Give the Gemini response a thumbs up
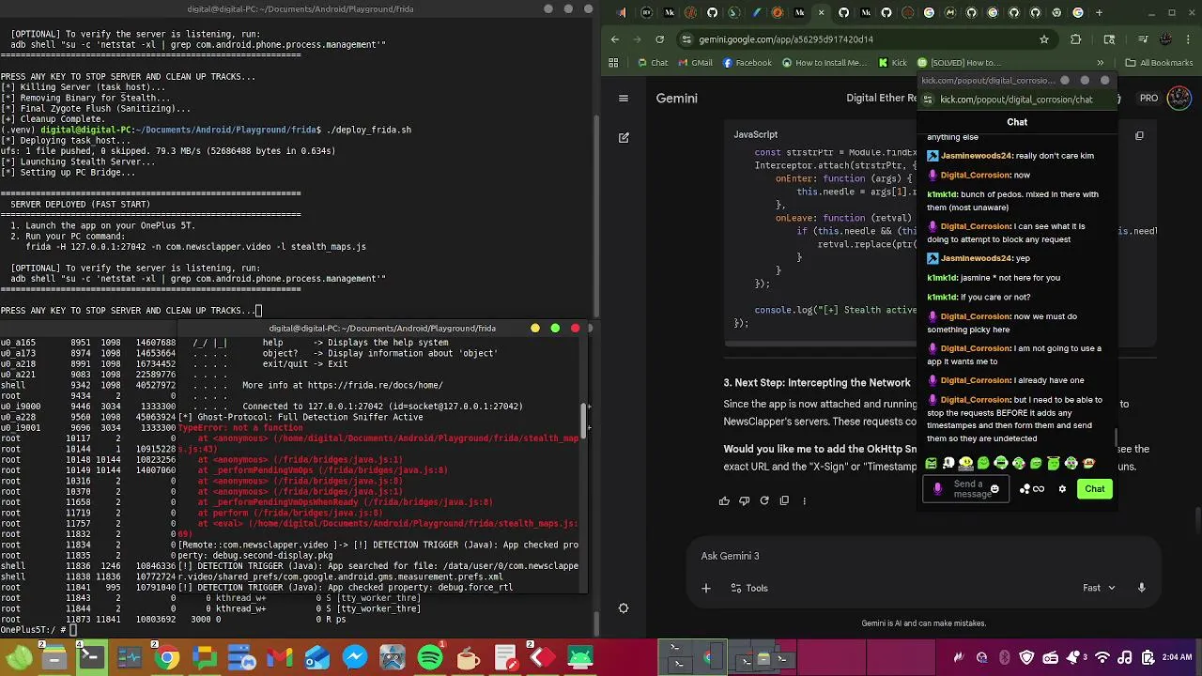This screenshot has height=676, width=1202. pos(724,500)
